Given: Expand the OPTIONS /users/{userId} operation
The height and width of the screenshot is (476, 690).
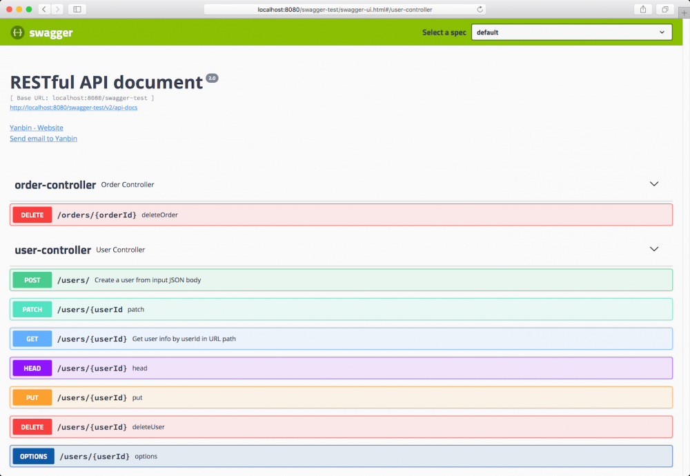Looking at the screenshot, I should (341, 456).
